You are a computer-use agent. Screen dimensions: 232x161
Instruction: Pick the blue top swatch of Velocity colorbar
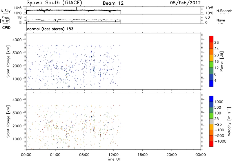[x=211, y=99]
